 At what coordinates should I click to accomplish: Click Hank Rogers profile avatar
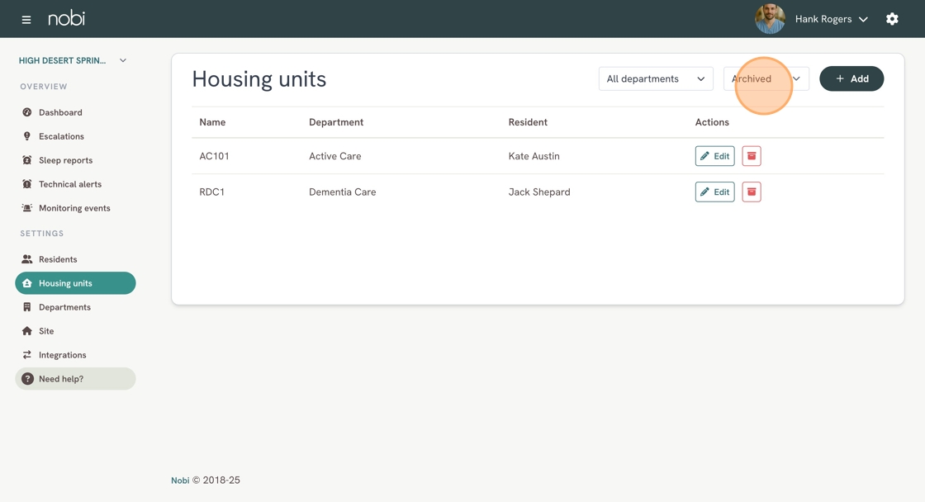coord(770,19)
